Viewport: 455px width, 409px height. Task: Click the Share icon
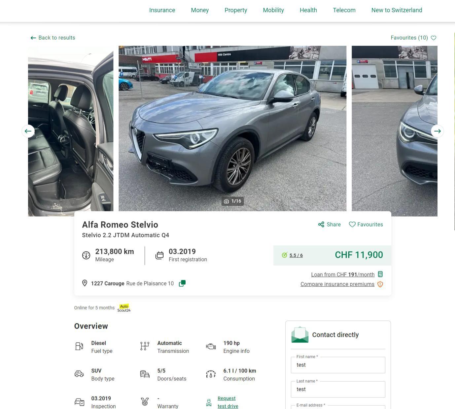click(321, 224)
